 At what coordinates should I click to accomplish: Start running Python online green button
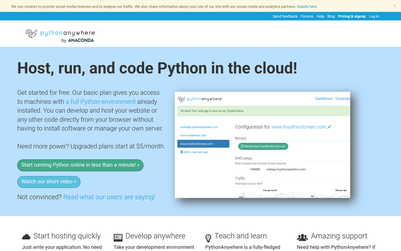tap(80, 165)
